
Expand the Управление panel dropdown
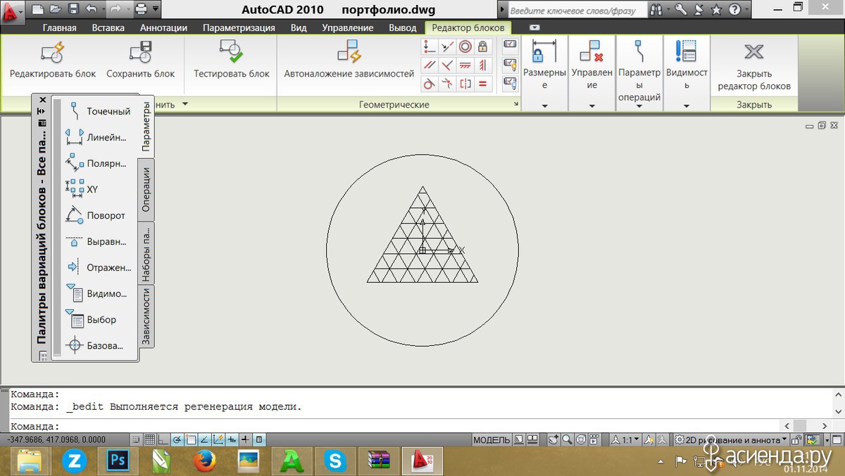click(x=591, y=106)
